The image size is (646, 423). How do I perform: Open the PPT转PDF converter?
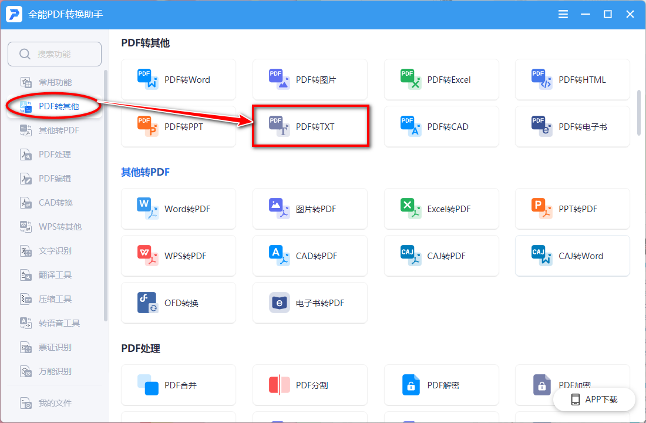click(x=572, y=209)
